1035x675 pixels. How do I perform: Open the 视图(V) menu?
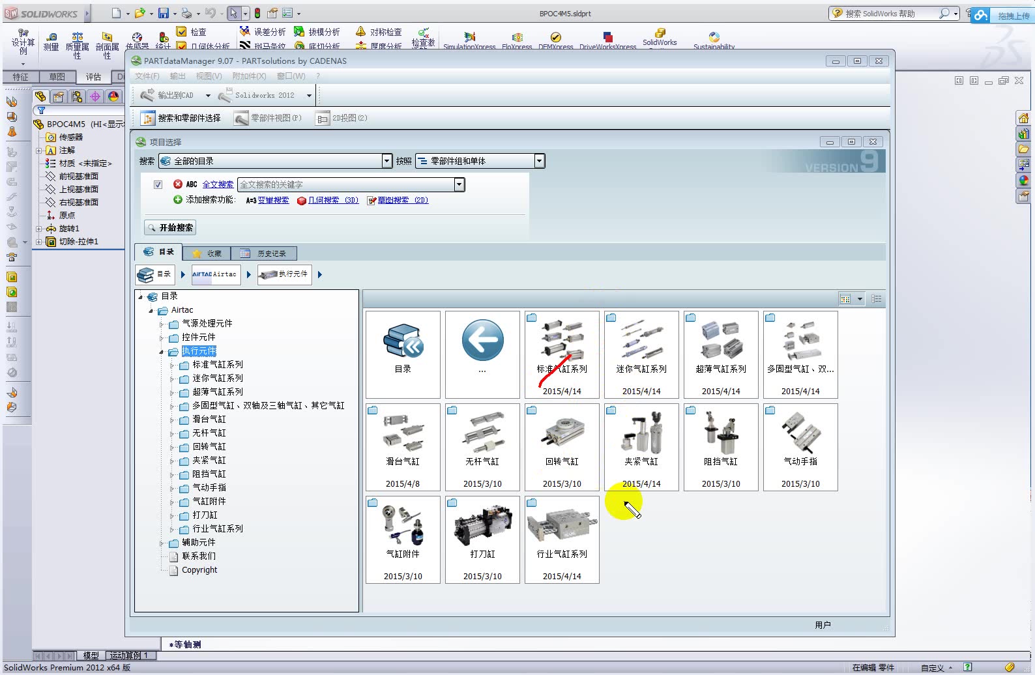[x=209, y=76]
